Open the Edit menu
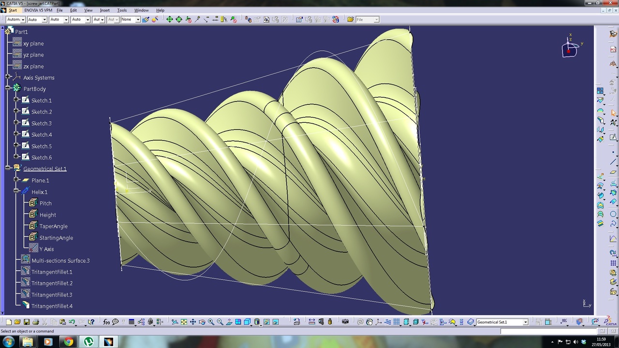The height and width of the screenshot is (348, 619). click(x=74, y=10)
